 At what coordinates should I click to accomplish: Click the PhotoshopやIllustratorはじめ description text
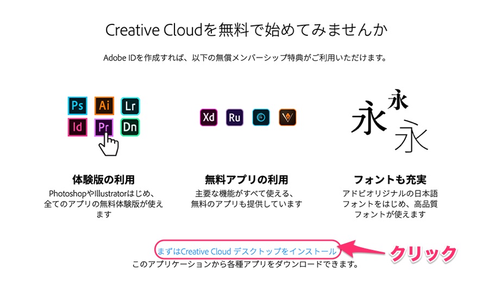pyautogui.click(x=104, y=204)
